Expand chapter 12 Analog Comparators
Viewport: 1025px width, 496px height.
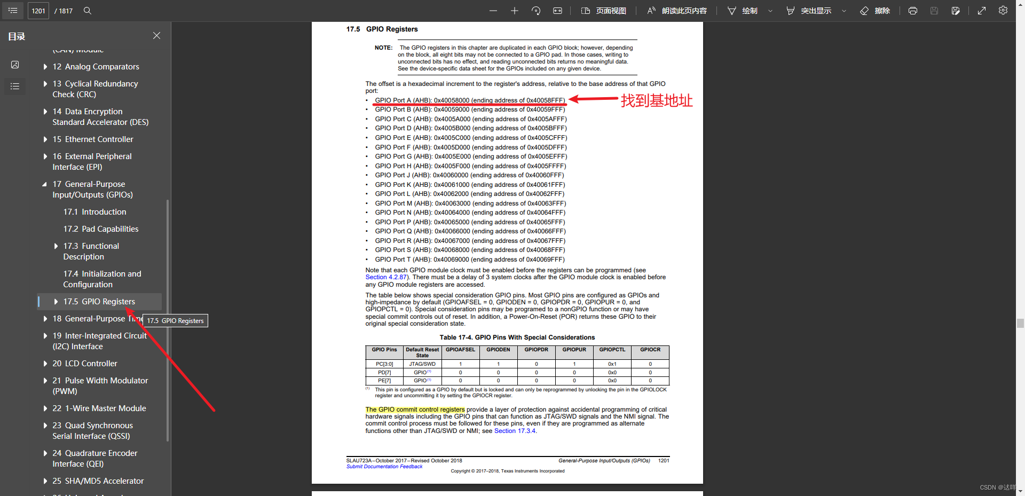pyautogui.click(x=45, y=67)
